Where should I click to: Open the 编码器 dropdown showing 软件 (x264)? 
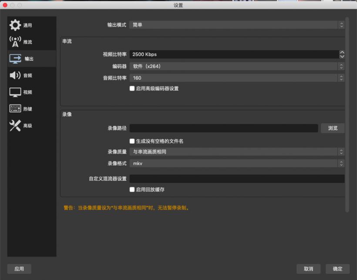(236, 66)
